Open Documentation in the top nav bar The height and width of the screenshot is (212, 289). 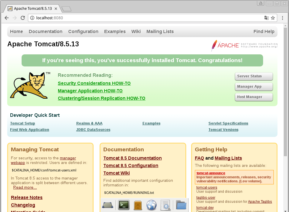click(x=45, y=31)
